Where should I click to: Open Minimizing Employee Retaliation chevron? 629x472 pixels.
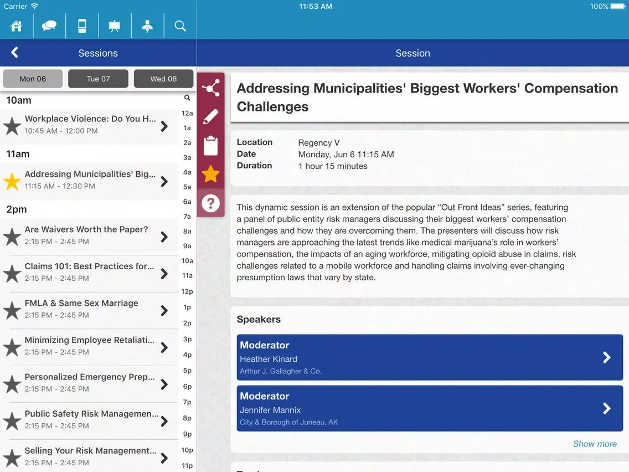click(x=164, y=347)
